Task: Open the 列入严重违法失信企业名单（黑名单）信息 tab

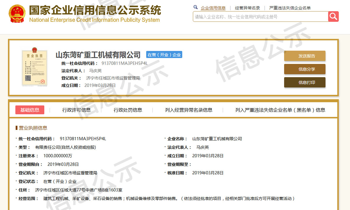Action: (280, 110)
